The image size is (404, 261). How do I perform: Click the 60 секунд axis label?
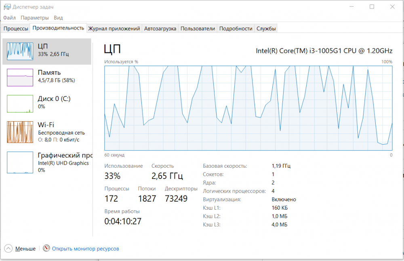point(114,155)
